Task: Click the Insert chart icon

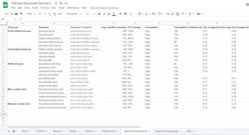Action: [178, 14]
